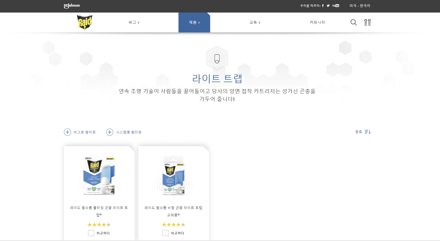Select the SC Johnson logo
This screenshot has width=440, height=241.
coord(72,5)
